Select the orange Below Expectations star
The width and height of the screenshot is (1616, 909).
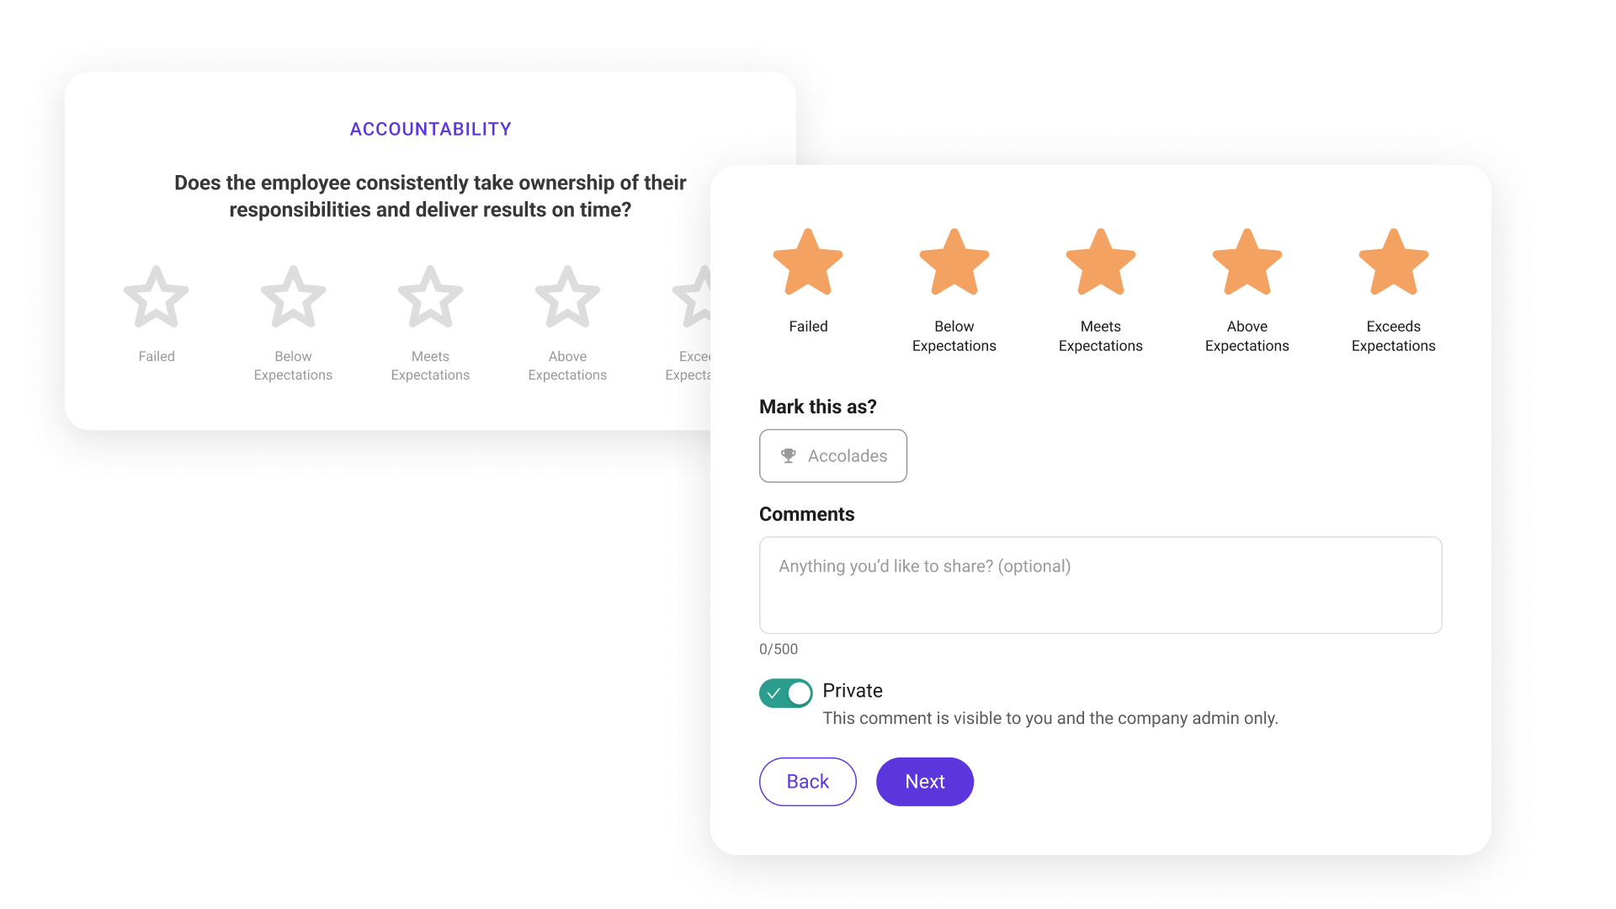(954, 263)
